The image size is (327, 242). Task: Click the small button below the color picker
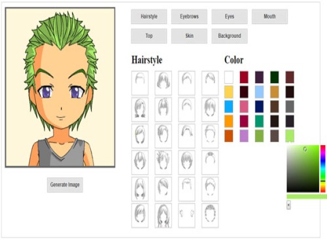pyautogui.click(x=288, y=205)
